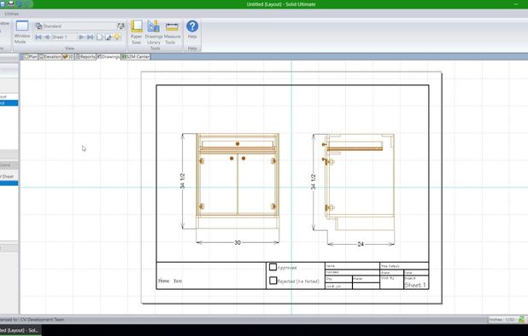Click the new blank sheet page icon
The height and width of the screenshot is (336, 528).
point(100,37)
